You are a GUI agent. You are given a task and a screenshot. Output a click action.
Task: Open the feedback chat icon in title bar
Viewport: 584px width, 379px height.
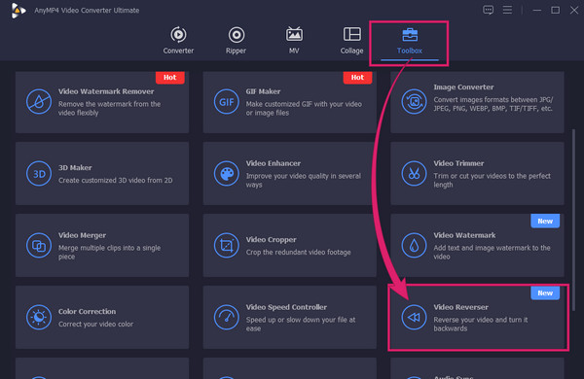pos(488,10)
